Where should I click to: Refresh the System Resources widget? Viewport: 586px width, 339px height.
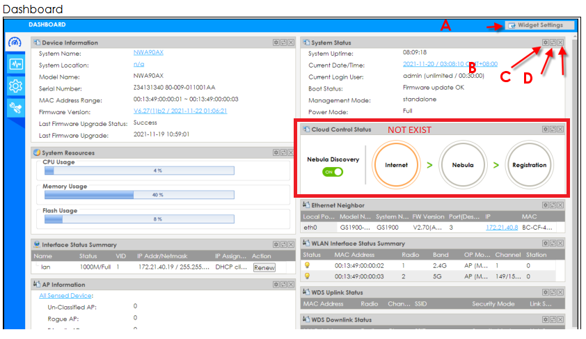[283, 152]
